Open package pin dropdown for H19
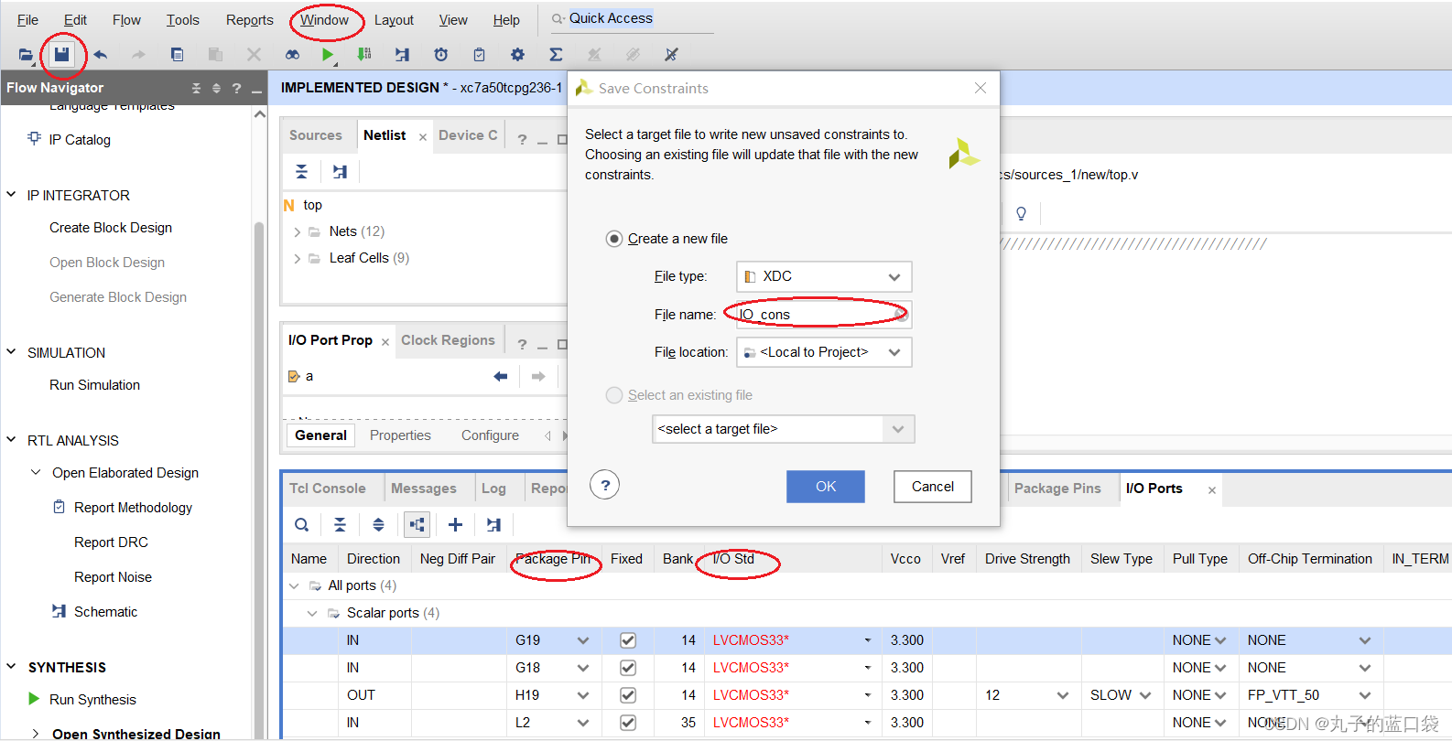The width and height of the screenshot is (1452, 741). click(x=583, y=695)
